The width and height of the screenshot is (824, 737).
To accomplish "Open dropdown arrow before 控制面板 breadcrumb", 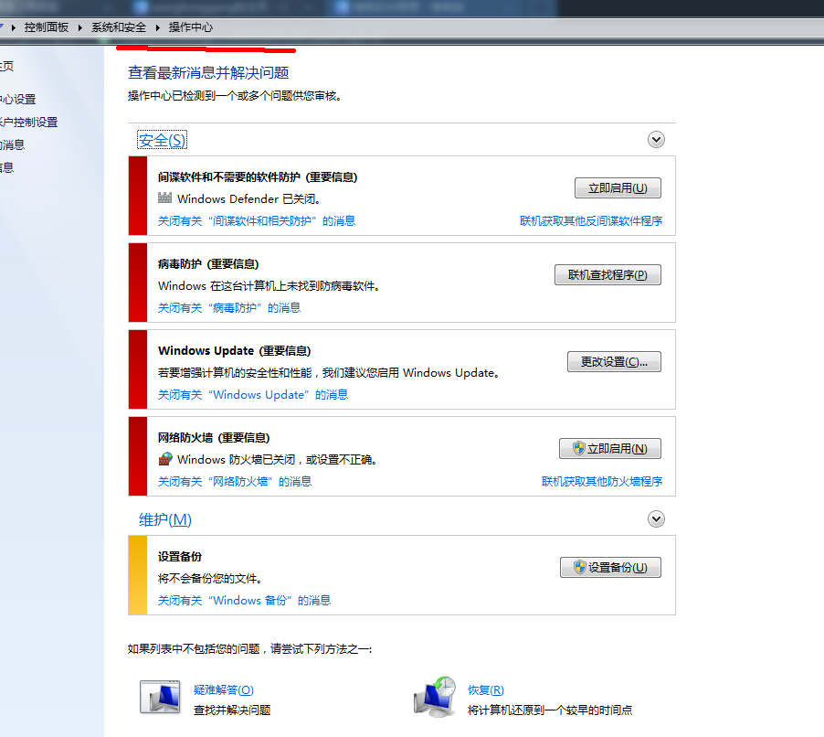I will point(13,27).
